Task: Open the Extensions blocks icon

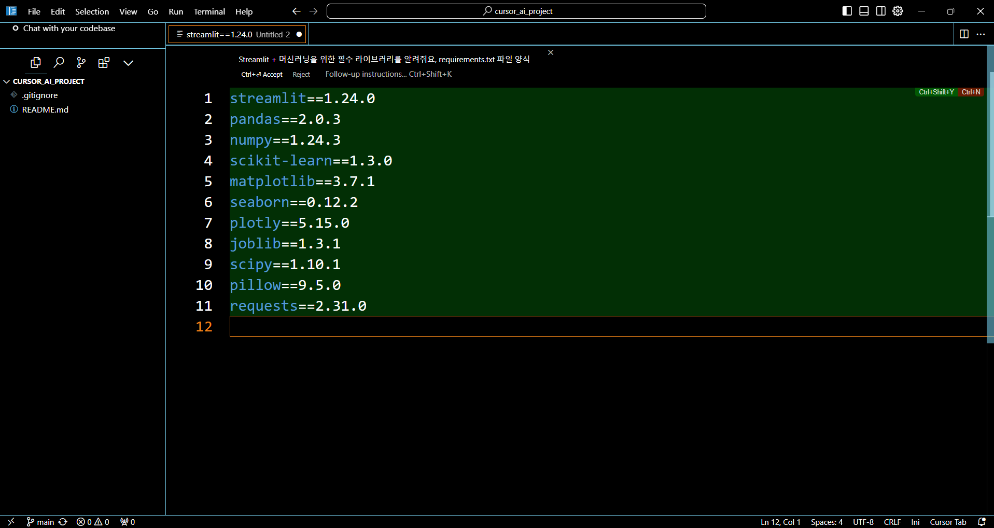Action: tap(104, 63)
